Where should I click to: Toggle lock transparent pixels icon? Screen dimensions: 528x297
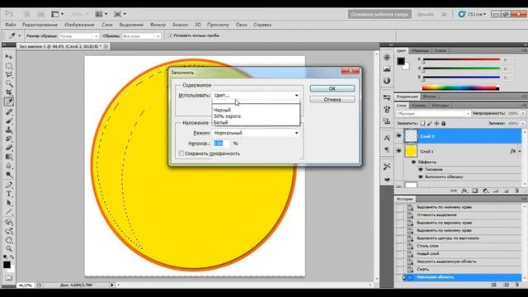[x=422, y=123]
